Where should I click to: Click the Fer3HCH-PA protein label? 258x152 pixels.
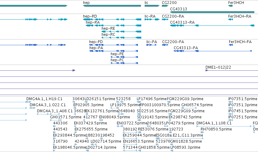(x=240, y=42)
